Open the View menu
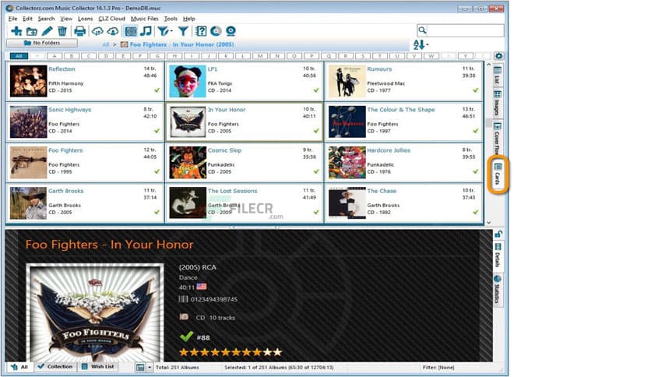The image size is (651, 377). pyautogui.click(x=66, y=19)
